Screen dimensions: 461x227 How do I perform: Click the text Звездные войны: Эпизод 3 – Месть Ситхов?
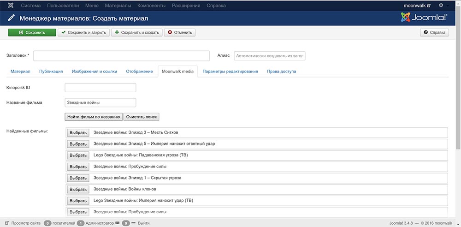136,132
